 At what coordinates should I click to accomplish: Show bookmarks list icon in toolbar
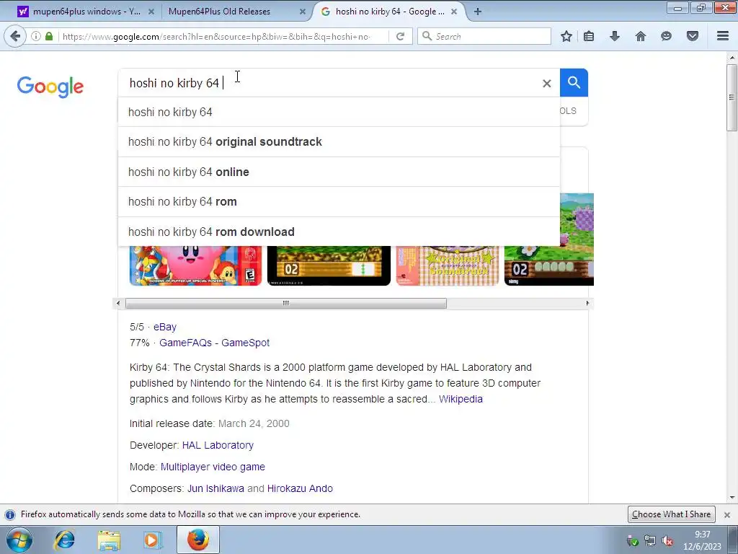click(589, 36)
